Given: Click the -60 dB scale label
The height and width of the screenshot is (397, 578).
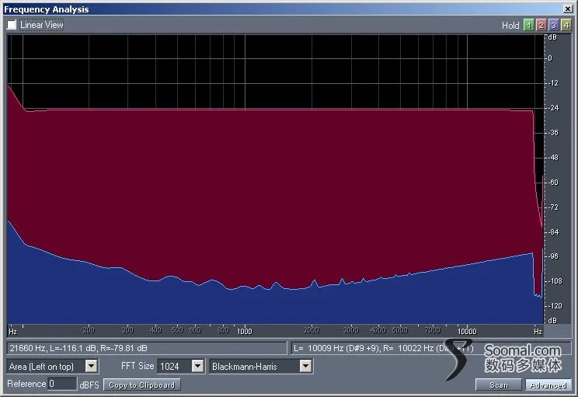Looking at the screenshot, I should (x=553, y=182).
